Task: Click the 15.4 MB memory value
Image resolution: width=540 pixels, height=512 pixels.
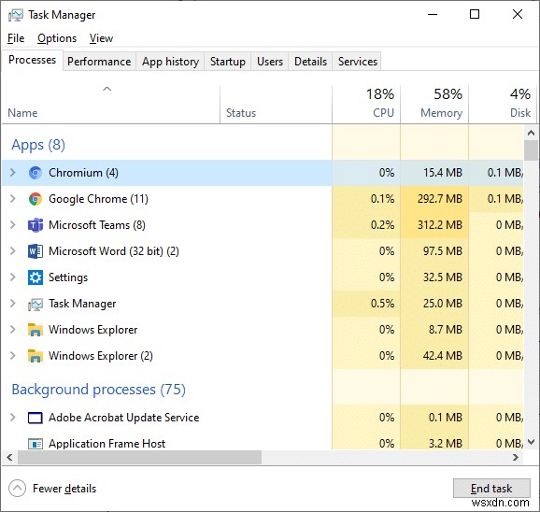Action: [443, 173]
